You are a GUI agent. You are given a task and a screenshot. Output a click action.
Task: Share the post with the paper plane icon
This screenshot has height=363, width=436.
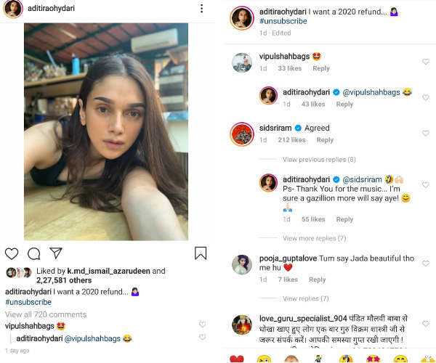pyautogui.click(x=56, y=253)
